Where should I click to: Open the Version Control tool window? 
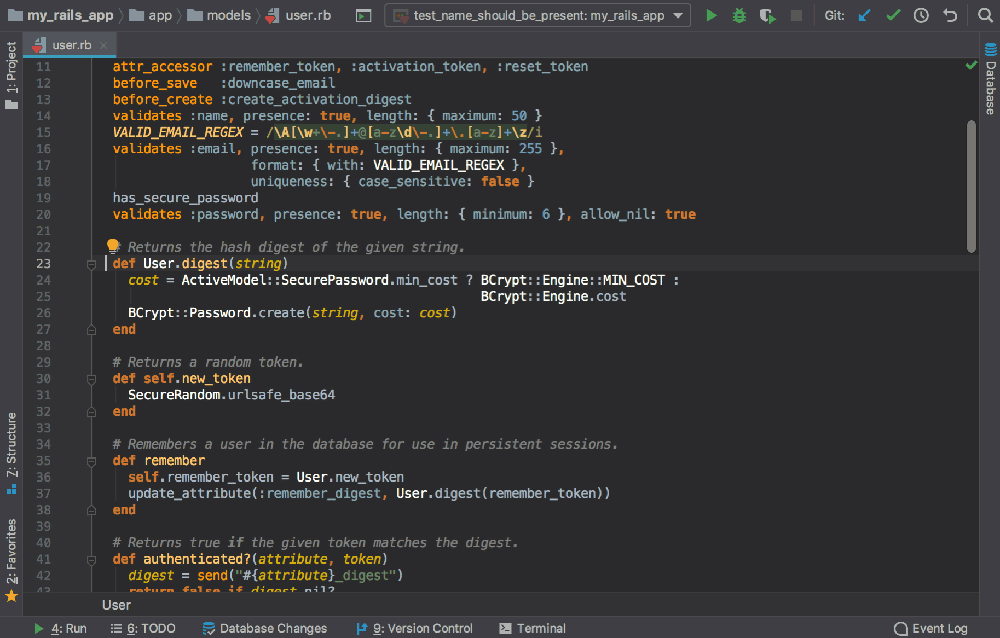tap(414, 628)
